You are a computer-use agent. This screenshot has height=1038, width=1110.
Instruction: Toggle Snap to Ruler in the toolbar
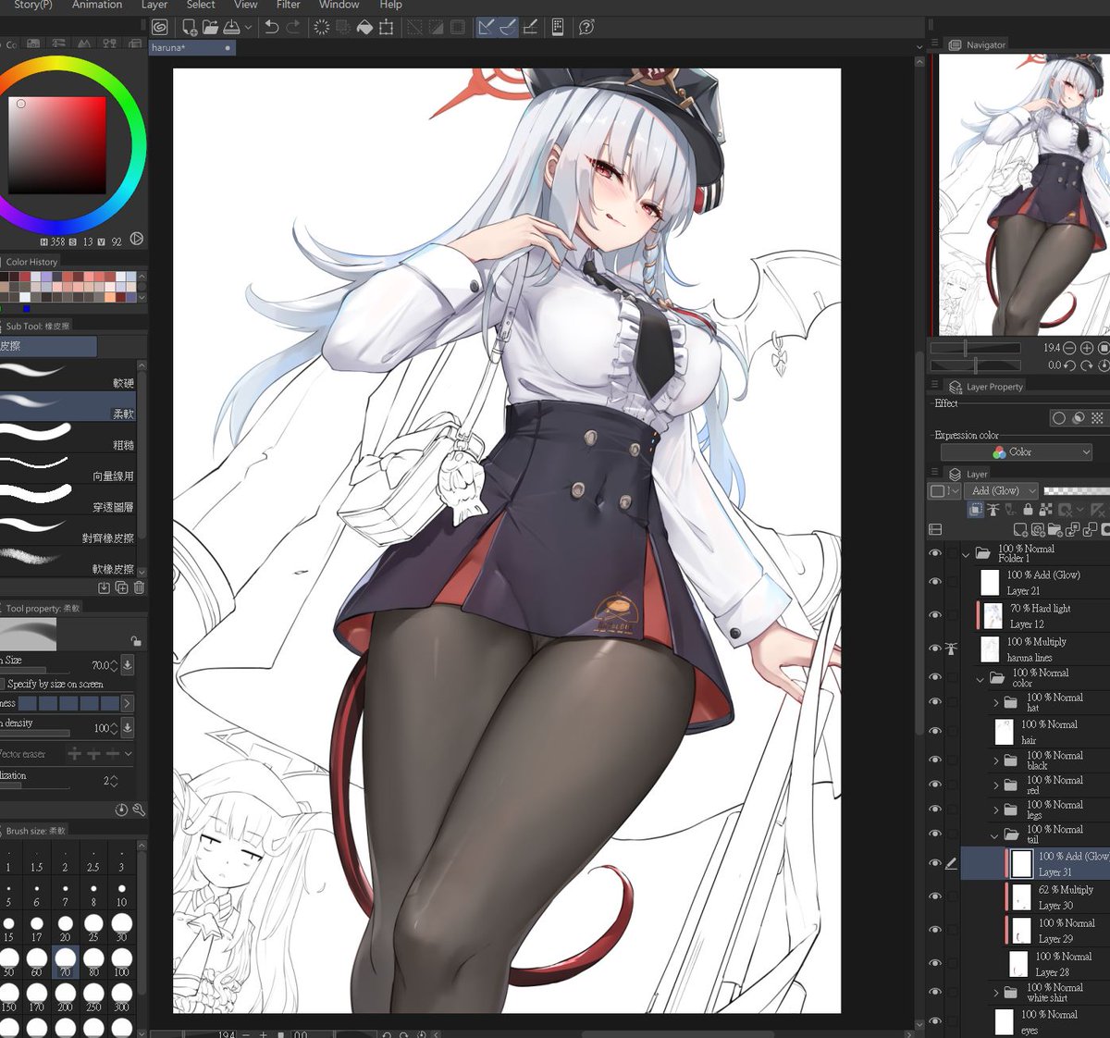pos(487,28)
